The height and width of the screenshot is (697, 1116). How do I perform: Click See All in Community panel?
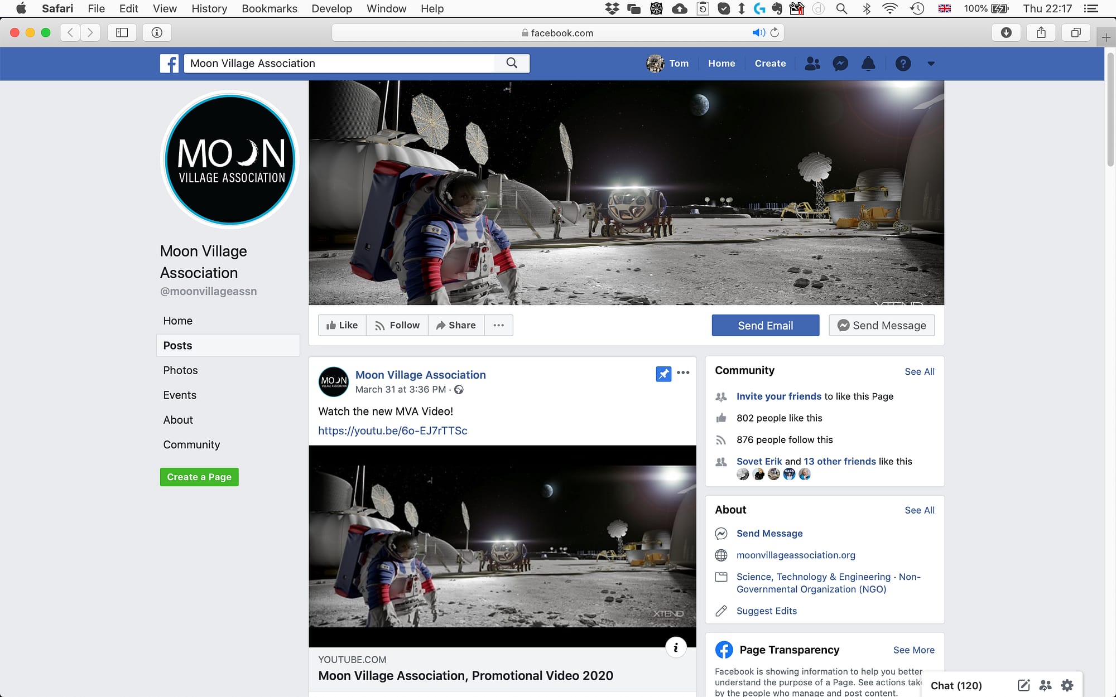(920, 371)
